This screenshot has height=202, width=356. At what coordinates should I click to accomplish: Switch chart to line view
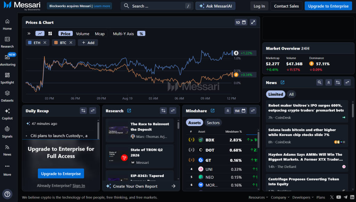pyautogui.click(x=40, y=34)
